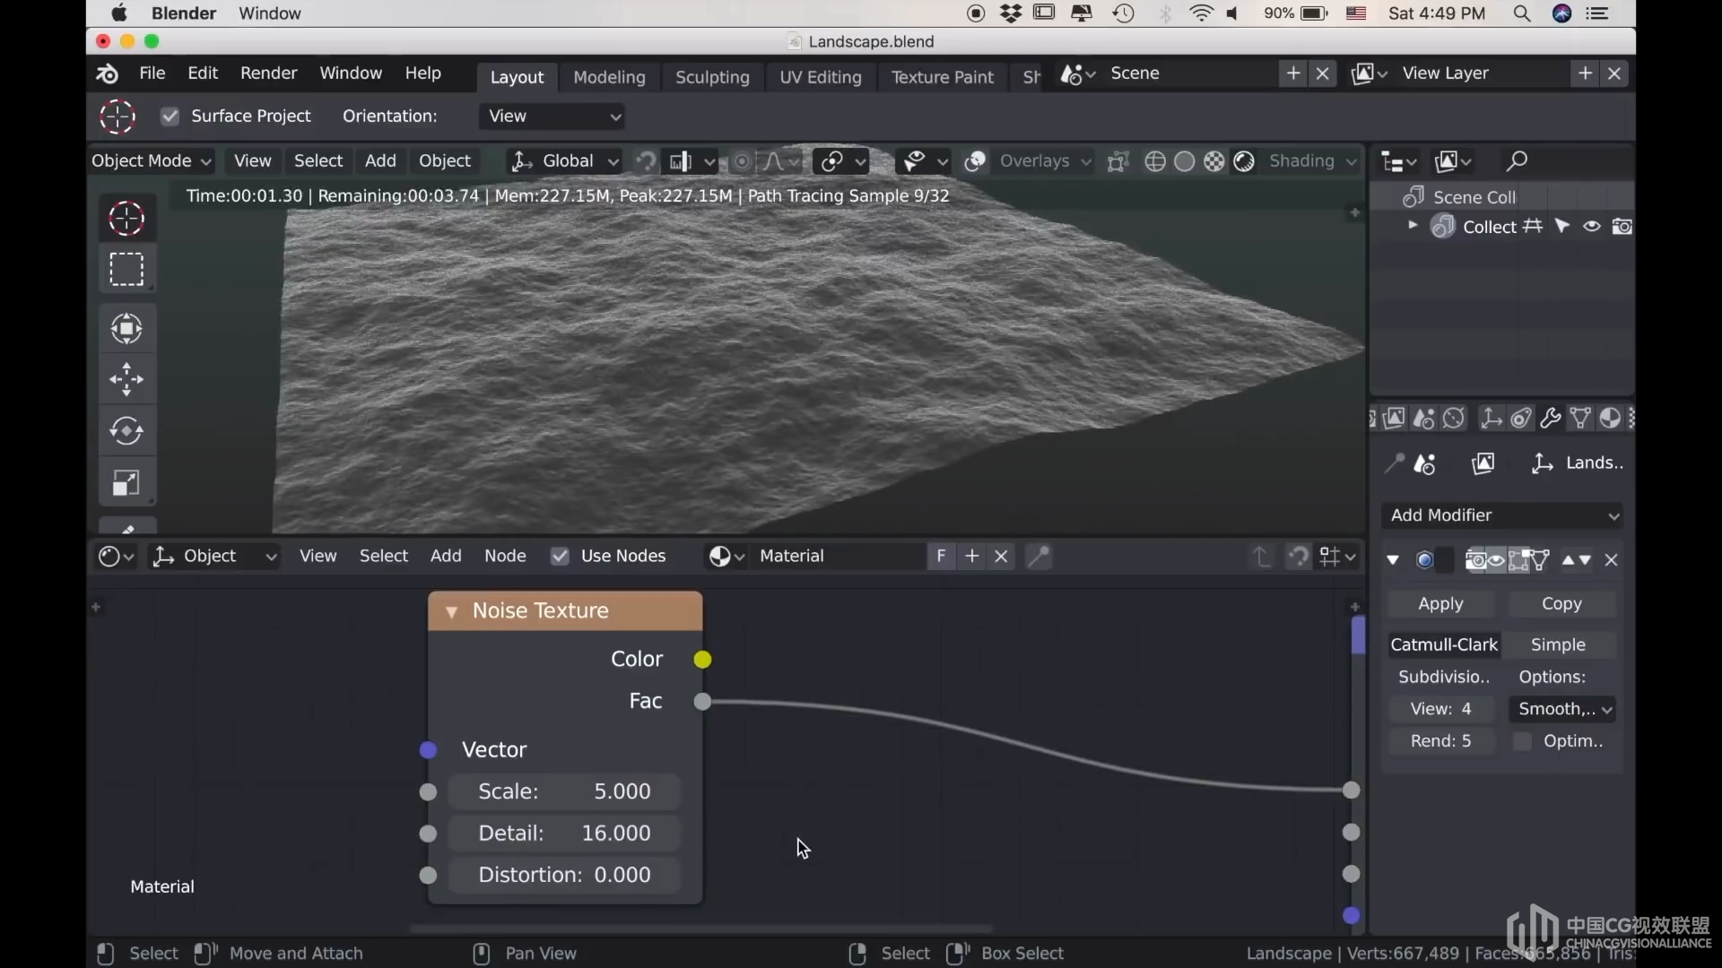Open the Shading options dropdown arrow
This screenshot has height=968, width=1722.
coord(1352,161)
